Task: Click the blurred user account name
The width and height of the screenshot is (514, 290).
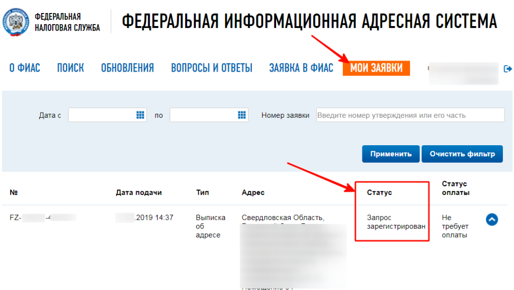Action: [x=463, y=73]
